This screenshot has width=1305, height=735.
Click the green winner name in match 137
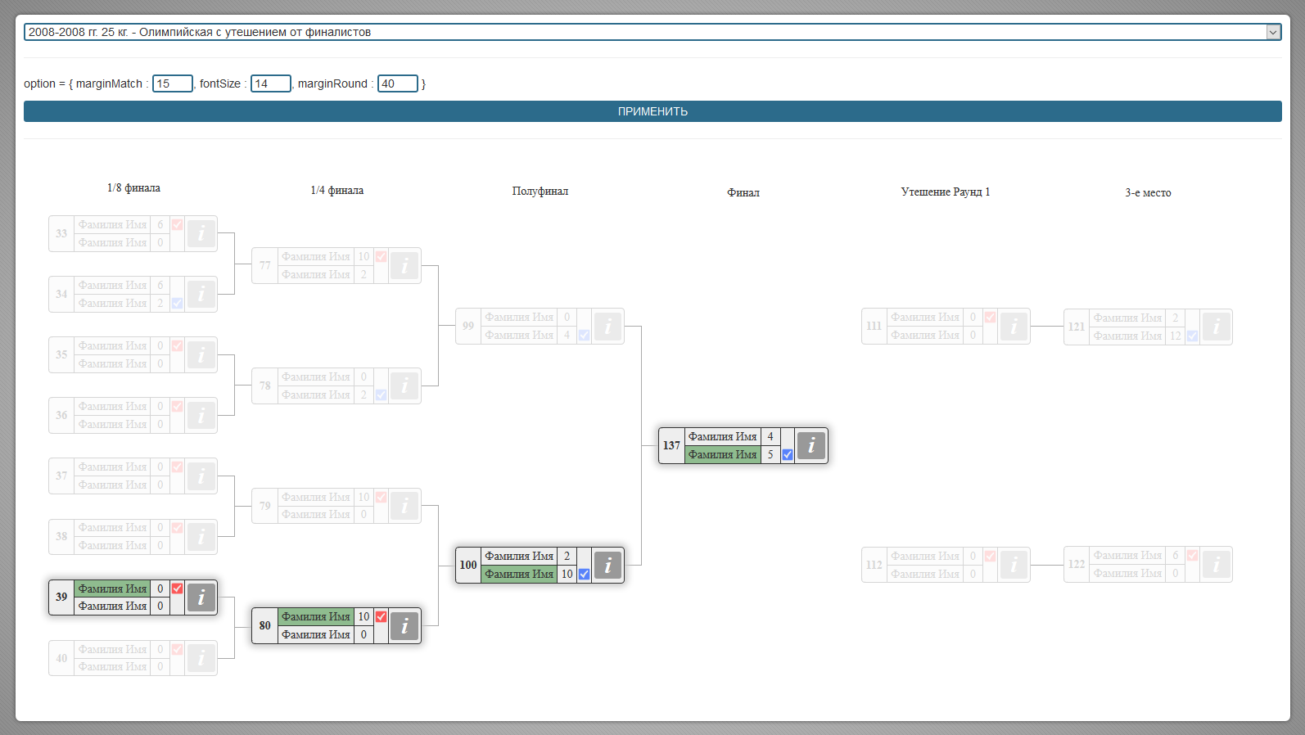(x=723, y=455)
